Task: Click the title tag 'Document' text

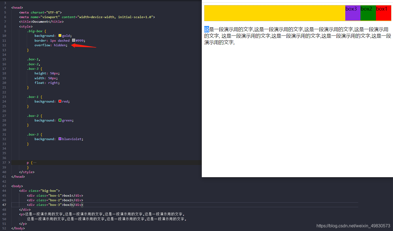Action: (40, 22)
